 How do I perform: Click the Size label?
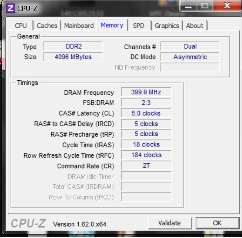tap(30, 57)
